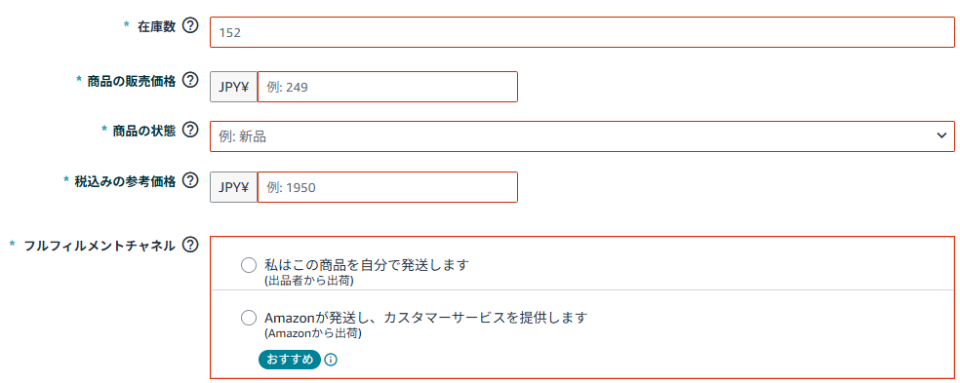
Task: Open the 例: 新品 condition combo box
Action: point(581,136)
